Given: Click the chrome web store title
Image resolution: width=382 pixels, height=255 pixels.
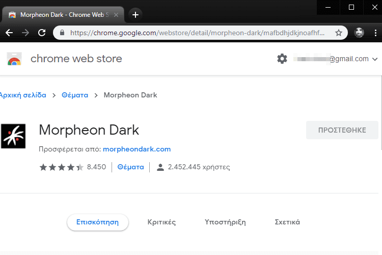Looking at the screenshot, I should [x=76, y=59].
